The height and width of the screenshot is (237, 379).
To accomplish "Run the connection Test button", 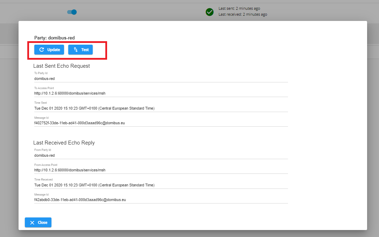I will [80, 50].
